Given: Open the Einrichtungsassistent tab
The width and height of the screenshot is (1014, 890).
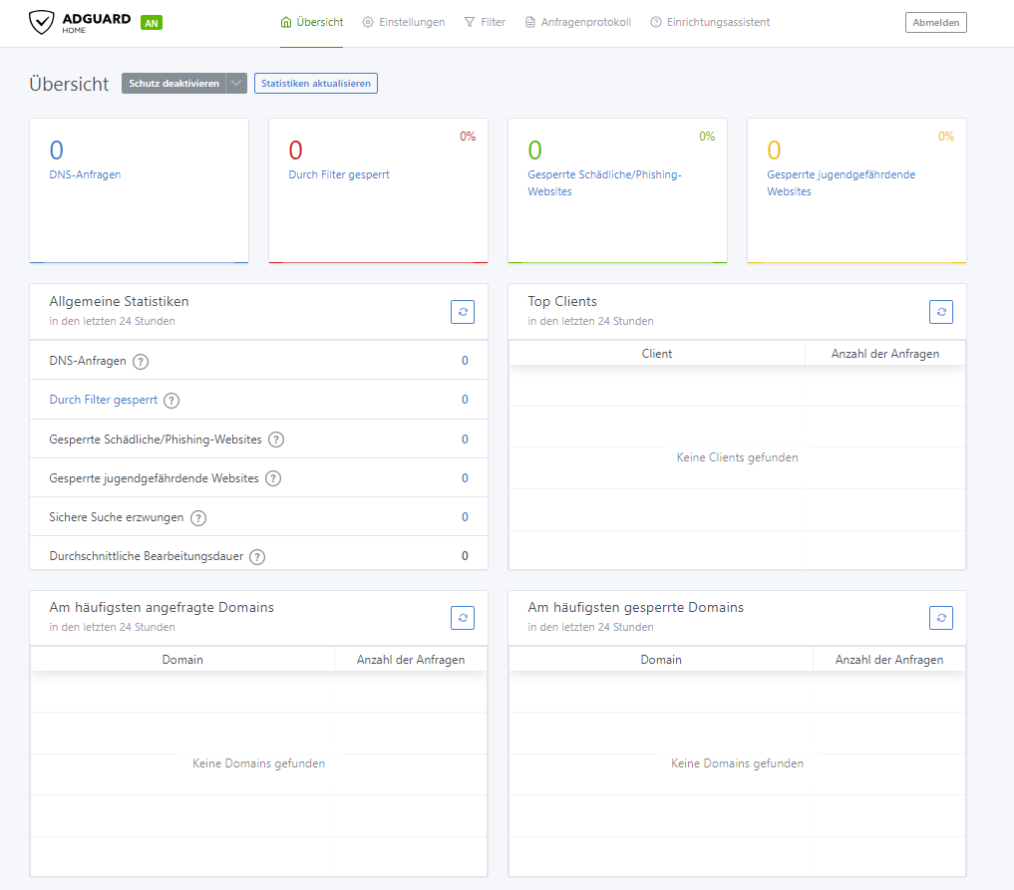Looking at the screenshot, I should (x=710, y=22).
